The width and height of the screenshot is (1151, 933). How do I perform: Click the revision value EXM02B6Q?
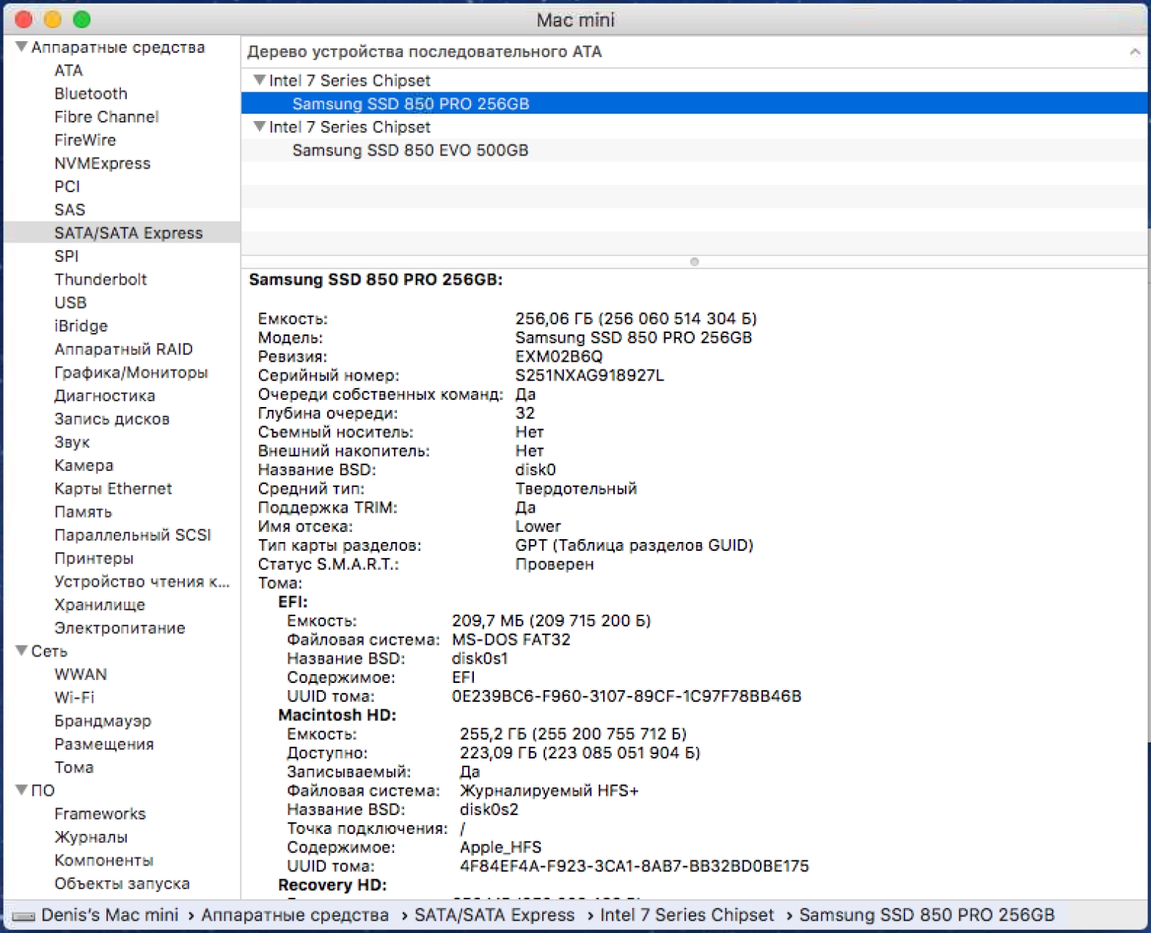[x=559, y=356]
